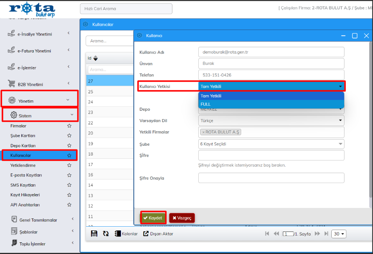Open the Kolonlar column chooser
Image resolution: width=373 pixels, height=254 pixels.
(126, 234)
